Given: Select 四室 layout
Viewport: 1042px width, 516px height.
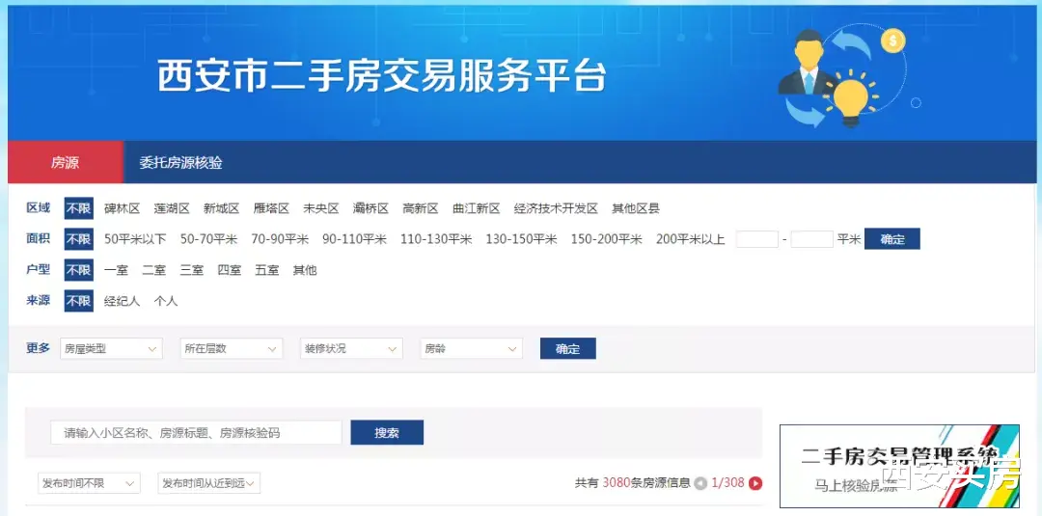Looking at the screenshot, I should point(230,270).
